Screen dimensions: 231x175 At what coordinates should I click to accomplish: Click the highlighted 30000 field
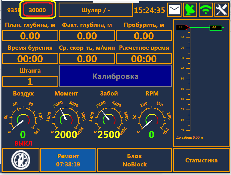[x=37, y=10]
